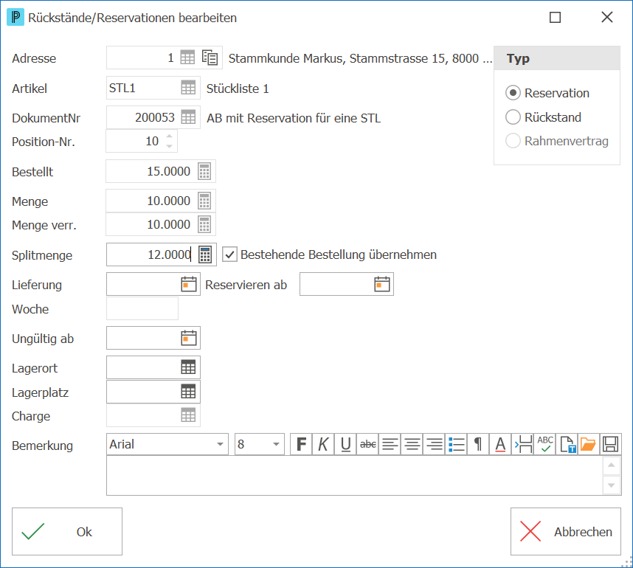Open remark text from folder
633x568 pixels.
[x=588, y=444]
